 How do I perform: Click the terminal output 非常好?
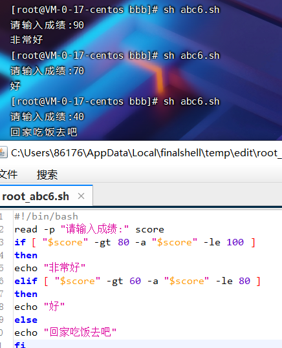click(x=27, y=40)
